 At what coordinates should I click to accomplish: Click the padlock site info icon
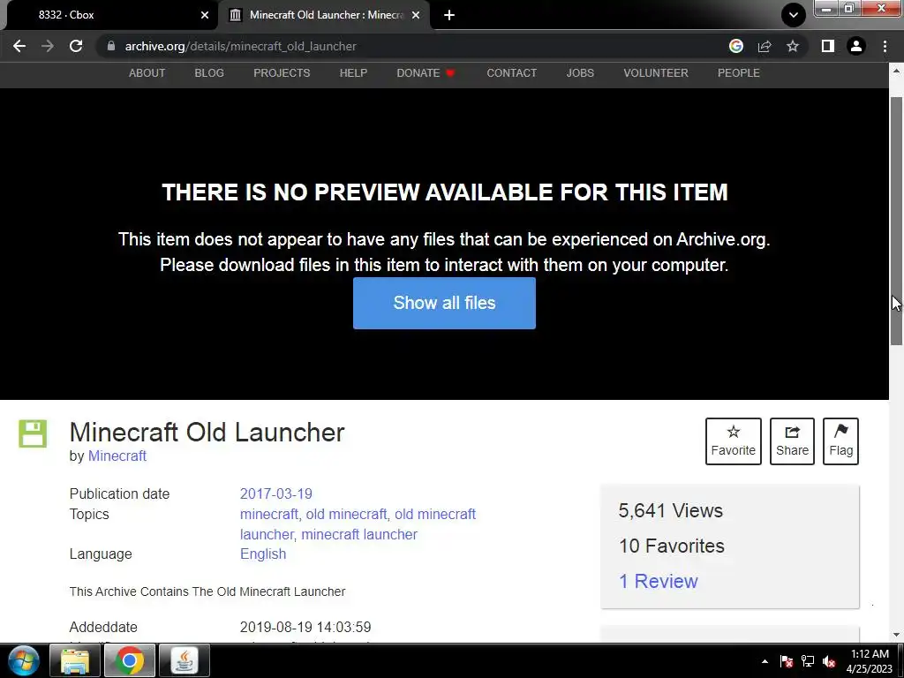111,46
